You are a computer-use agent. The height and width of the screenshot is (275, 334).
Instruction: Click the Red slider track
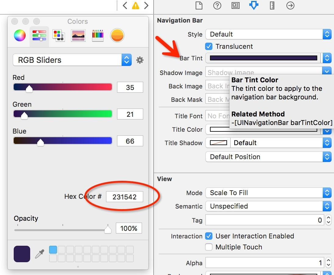(x=63, y=87)
